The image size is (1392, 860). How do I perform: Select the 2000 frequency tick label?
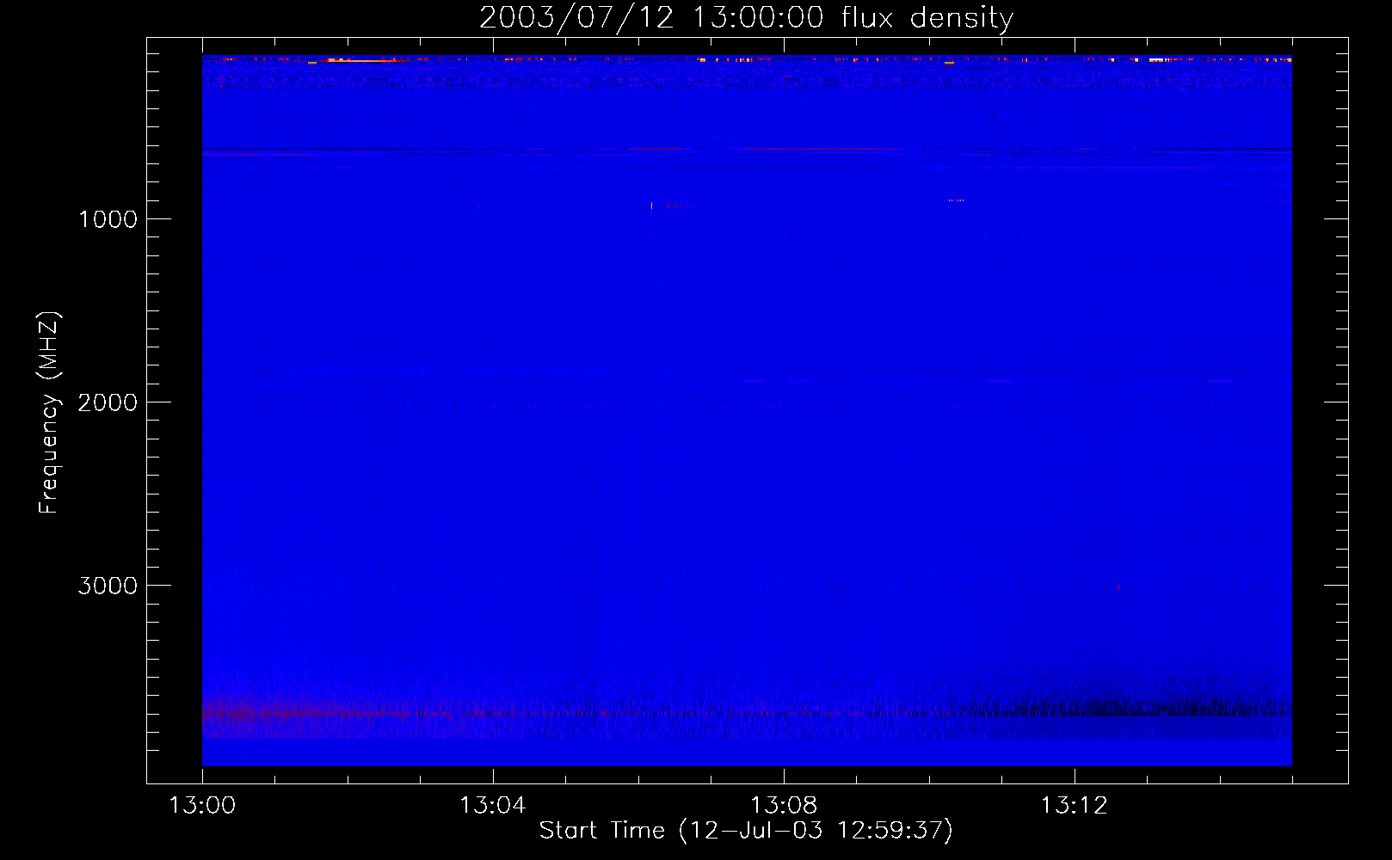(108, 402)
